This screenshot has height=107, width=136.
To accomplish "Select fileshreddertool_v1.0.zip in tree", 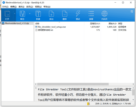I will (x=17, y=23).
